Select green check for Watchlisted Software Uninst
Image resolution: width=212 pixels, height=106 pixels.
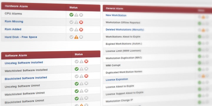point(77,91)
